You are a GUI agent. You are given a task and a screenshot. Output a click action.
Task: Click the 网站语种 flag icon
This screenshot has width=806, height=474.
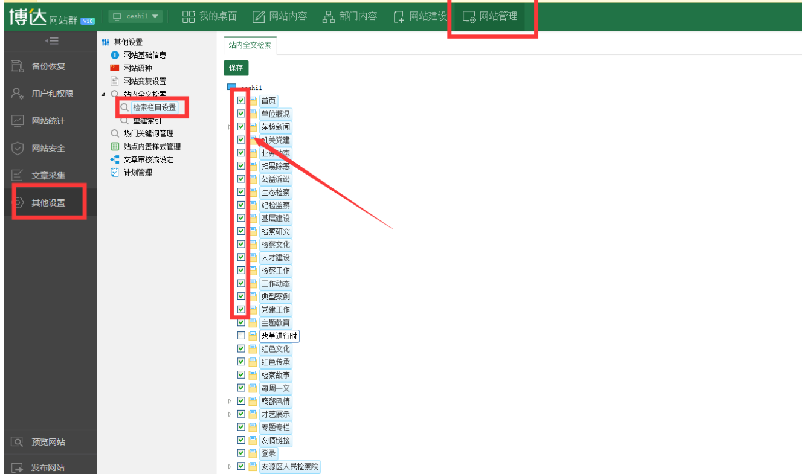[115, 68]
